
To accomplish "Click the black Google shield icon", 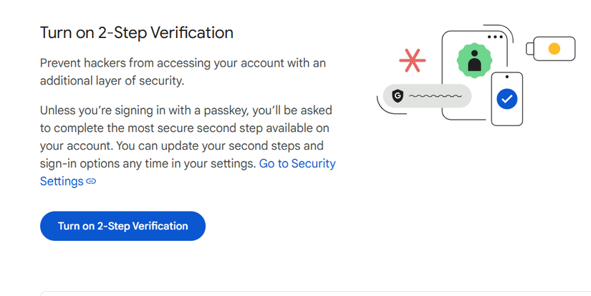I will pos(398,95).
